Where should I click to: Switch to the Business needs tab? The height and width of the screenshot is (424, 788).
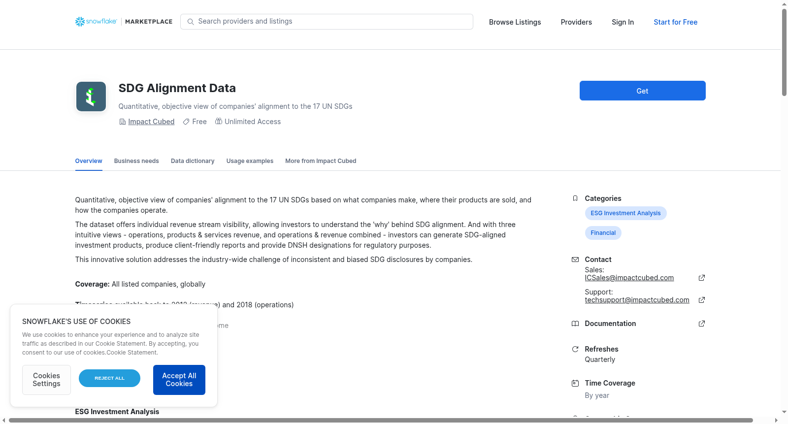pos(136,161)
